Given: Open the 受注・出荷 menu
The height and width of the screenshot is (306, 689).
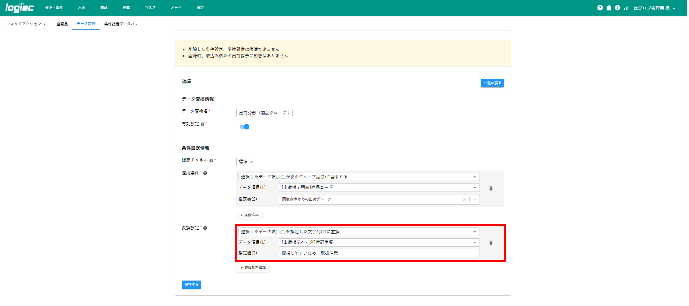Looking at the screenshot, I should tap(54, 8).
